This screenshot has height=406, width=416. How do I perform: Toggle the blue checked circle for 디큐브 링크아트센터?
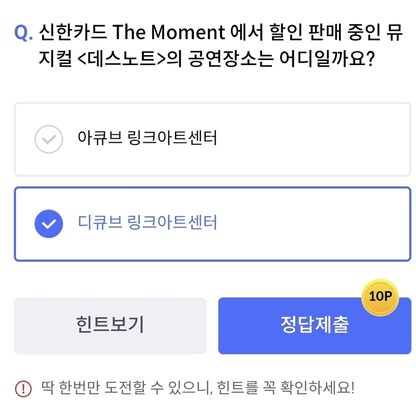pos(49,224)
